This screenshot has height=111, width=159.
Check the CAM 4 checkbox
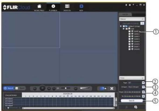[129, 39]
